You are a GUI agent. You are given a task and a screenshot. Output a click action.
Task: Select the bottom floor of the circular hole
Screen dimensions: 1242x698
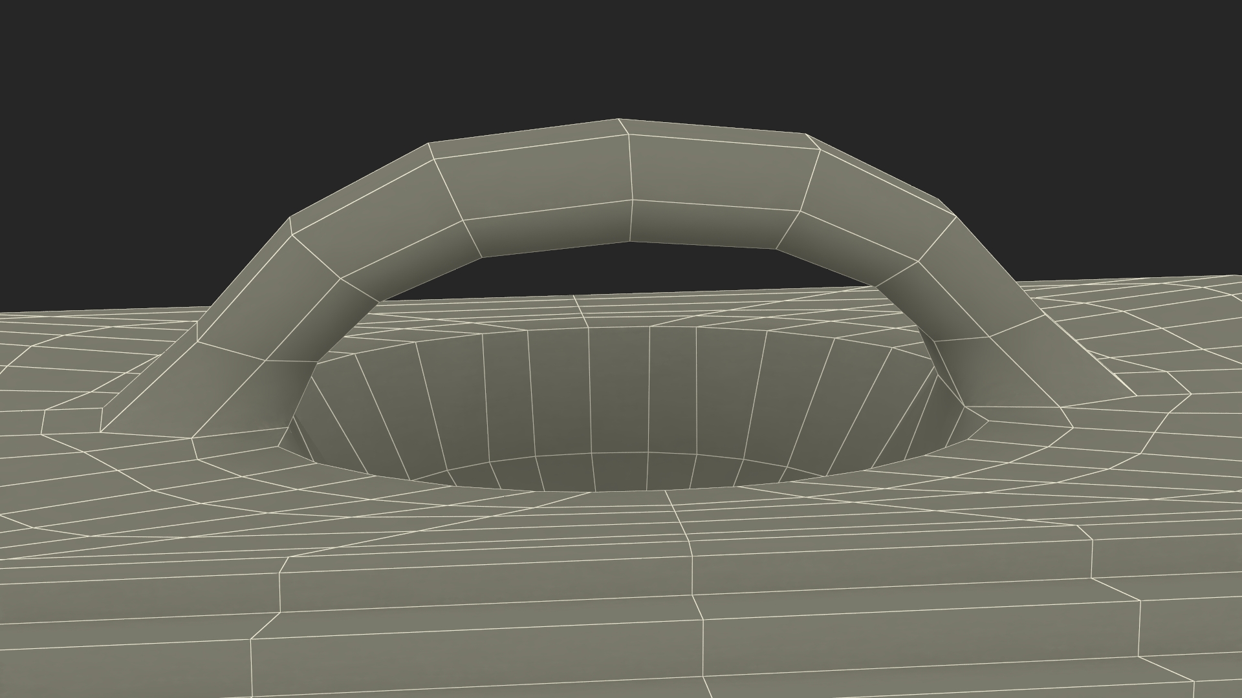pos(621,472)
